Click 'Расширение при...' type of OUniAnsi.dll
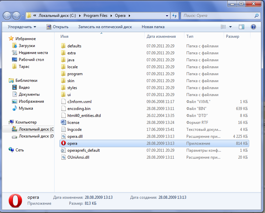Screen dimensions: 265x213 point(203,157)
